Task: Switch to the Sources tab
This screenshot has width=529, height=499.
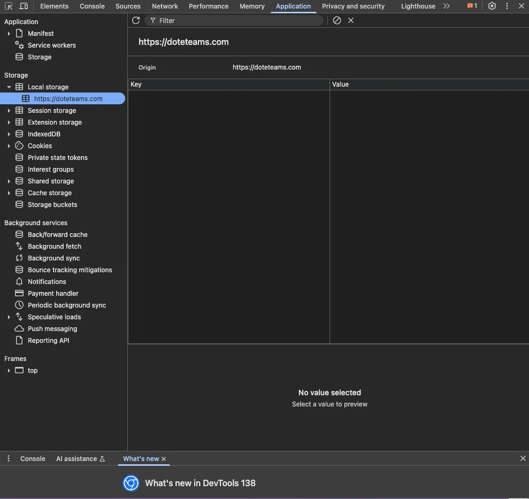Action: coord(128,6)
